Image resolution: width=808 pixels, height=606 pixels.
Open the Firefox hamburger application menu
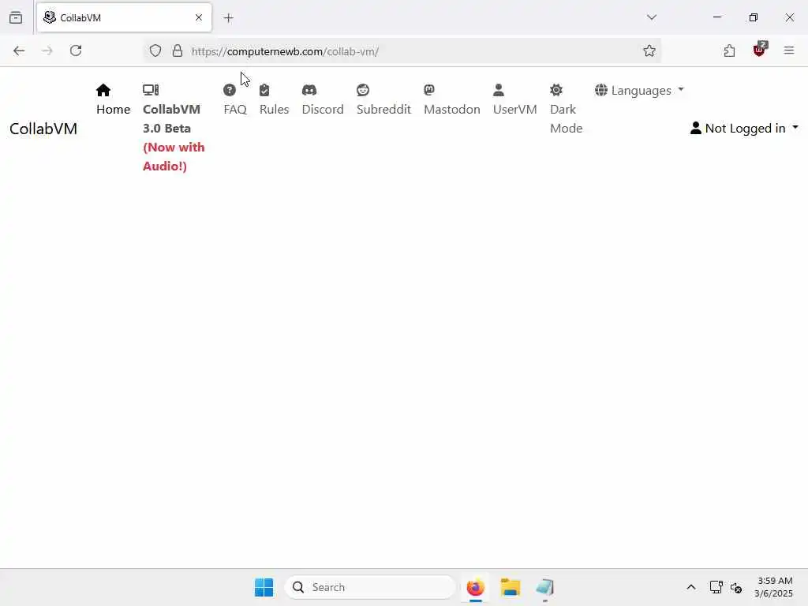tap(789, 50)
